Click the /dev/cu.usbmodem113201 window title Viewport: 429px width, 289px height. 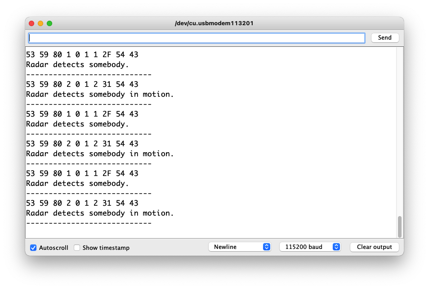tap(214, 23)
